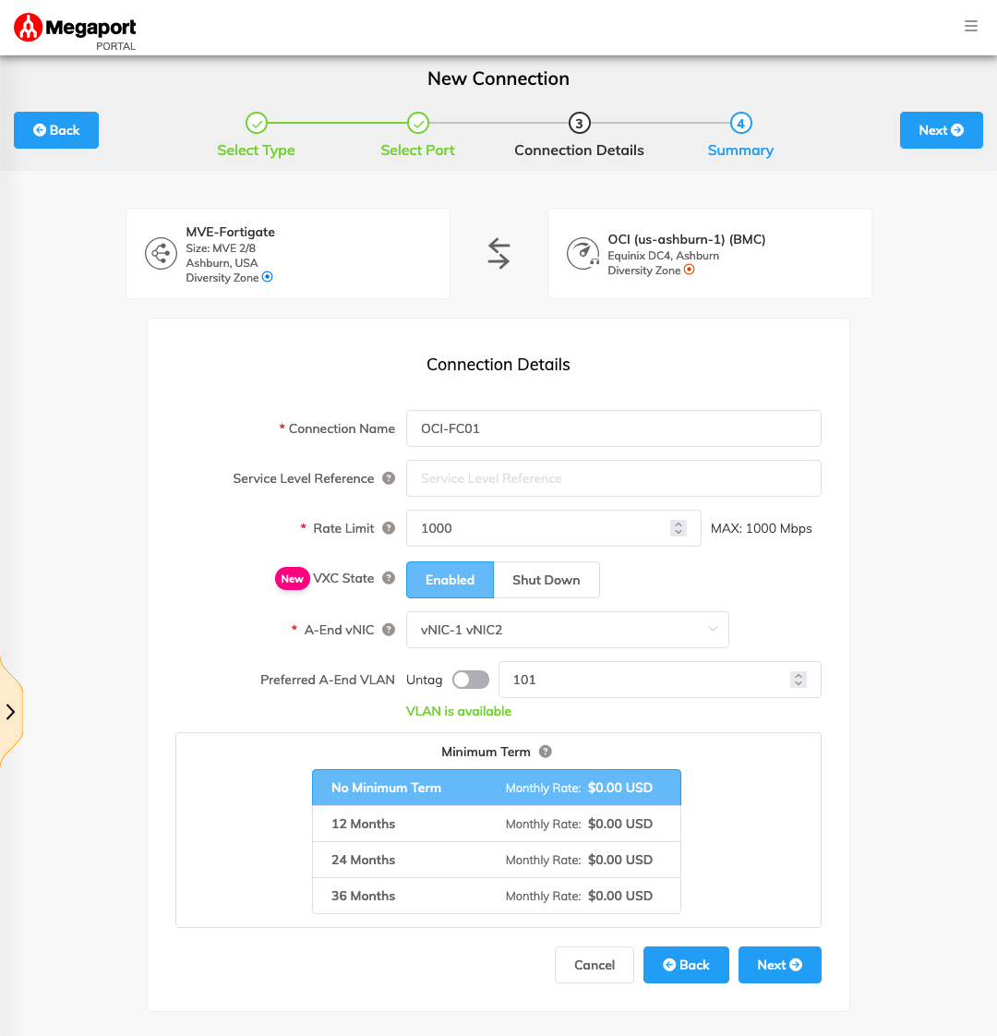Viewport: 997px width, 1036px height.
Task: Expand the left side panel arrow
Action: (x=10, y=712)
